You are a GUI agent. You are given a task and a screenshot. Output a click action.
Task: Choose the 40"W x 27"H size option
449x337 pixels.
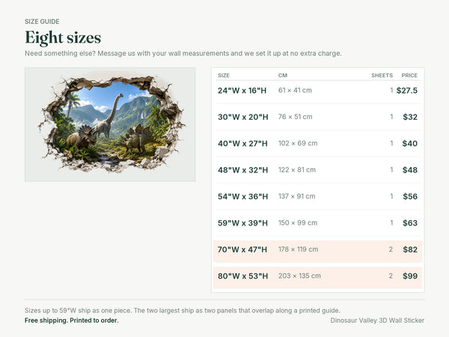click(318, 143)
